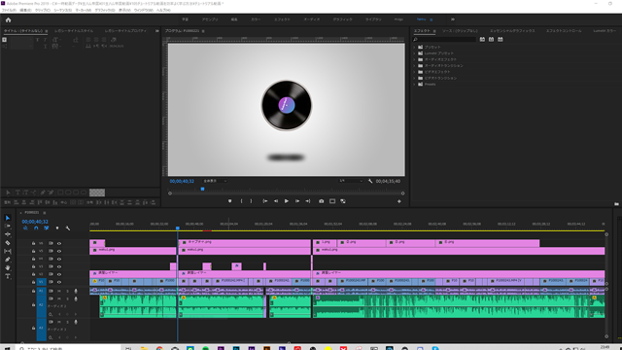Solo audio track A1
This screenshot has width=622, height=350.
point(67,291)
